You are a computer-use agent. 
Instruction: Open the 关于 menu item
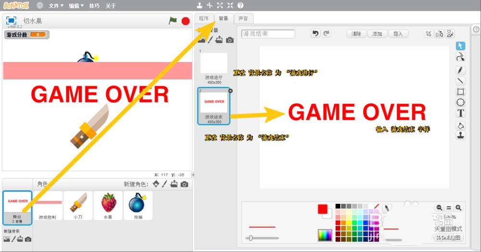[111, 6]
